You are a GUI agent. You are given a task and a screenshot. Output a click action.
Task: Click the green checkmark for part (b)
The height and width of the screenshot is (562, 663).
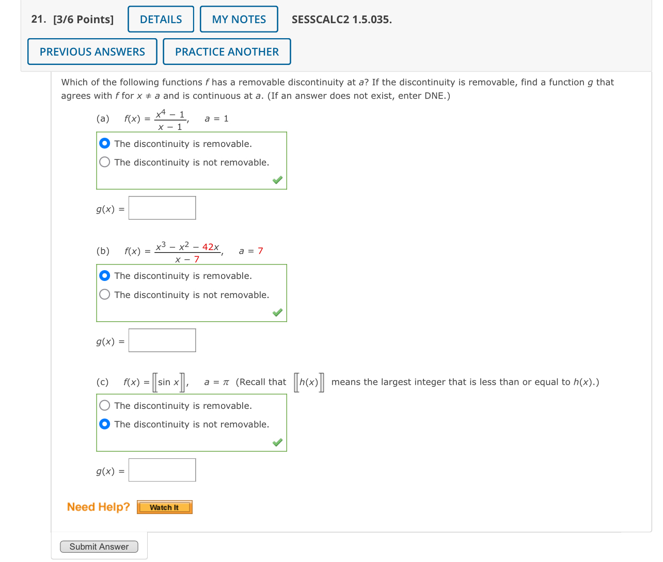pos(277,312)
